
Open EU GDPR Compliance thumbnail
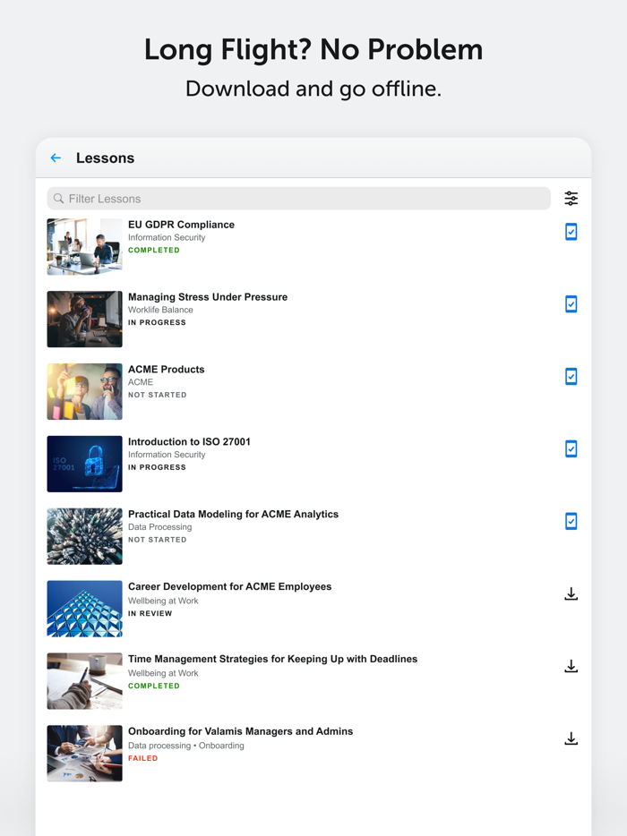point(84,247)
